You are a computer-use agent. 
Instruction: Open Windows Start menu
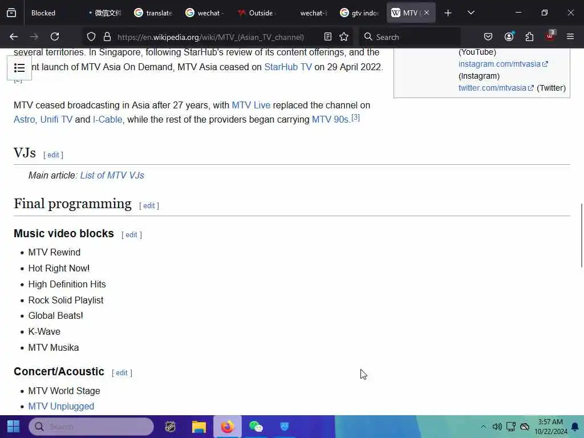point(14,427)
